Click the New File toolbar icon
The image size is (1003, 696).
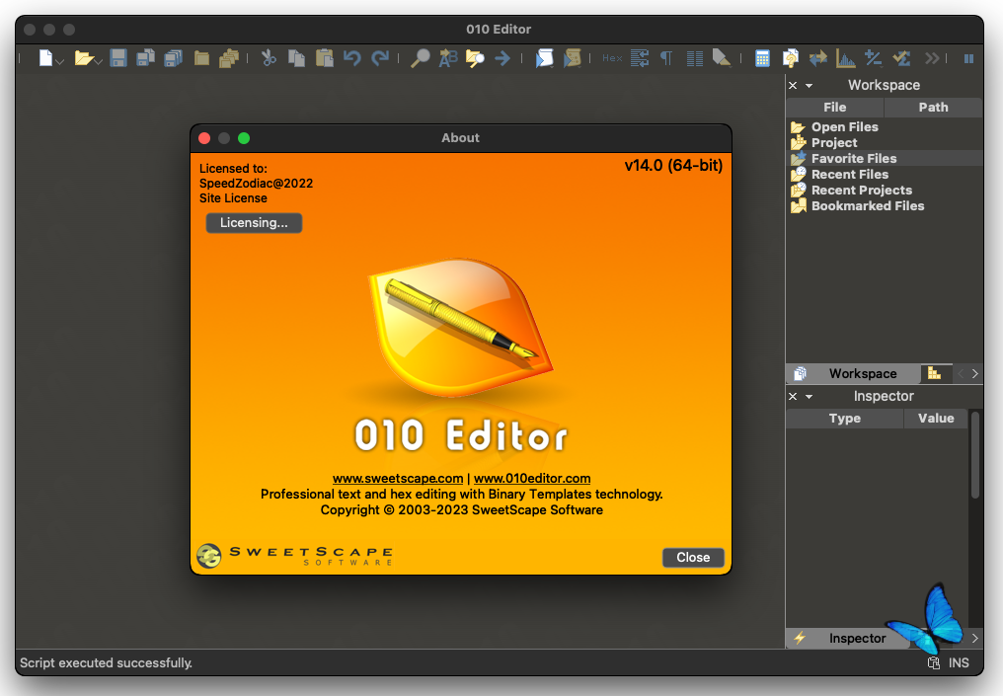[x=45, y=58]
